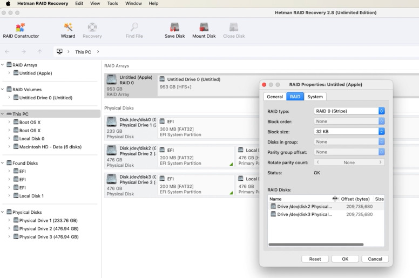Viewport: 419px width, 278px height.
Task: Select Macintosh HD - Data in the sidebar
Action: (50, 147)
